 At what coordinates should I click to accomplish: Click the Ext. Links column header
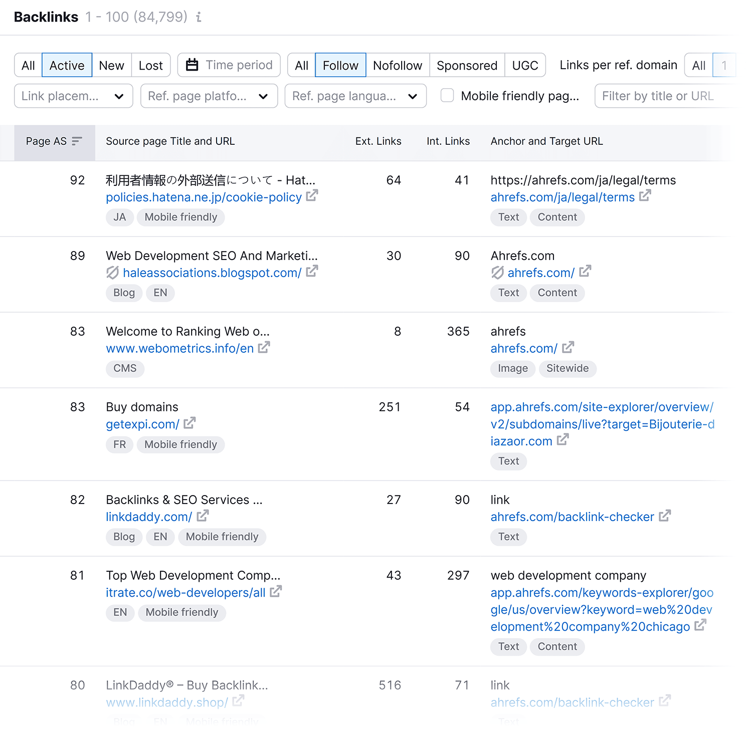click(x=378, y=141)
